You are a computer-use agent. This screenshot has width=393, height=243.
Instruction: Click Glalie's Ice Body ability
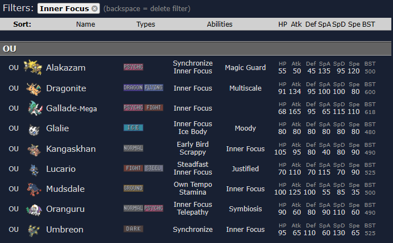(192, 132)
